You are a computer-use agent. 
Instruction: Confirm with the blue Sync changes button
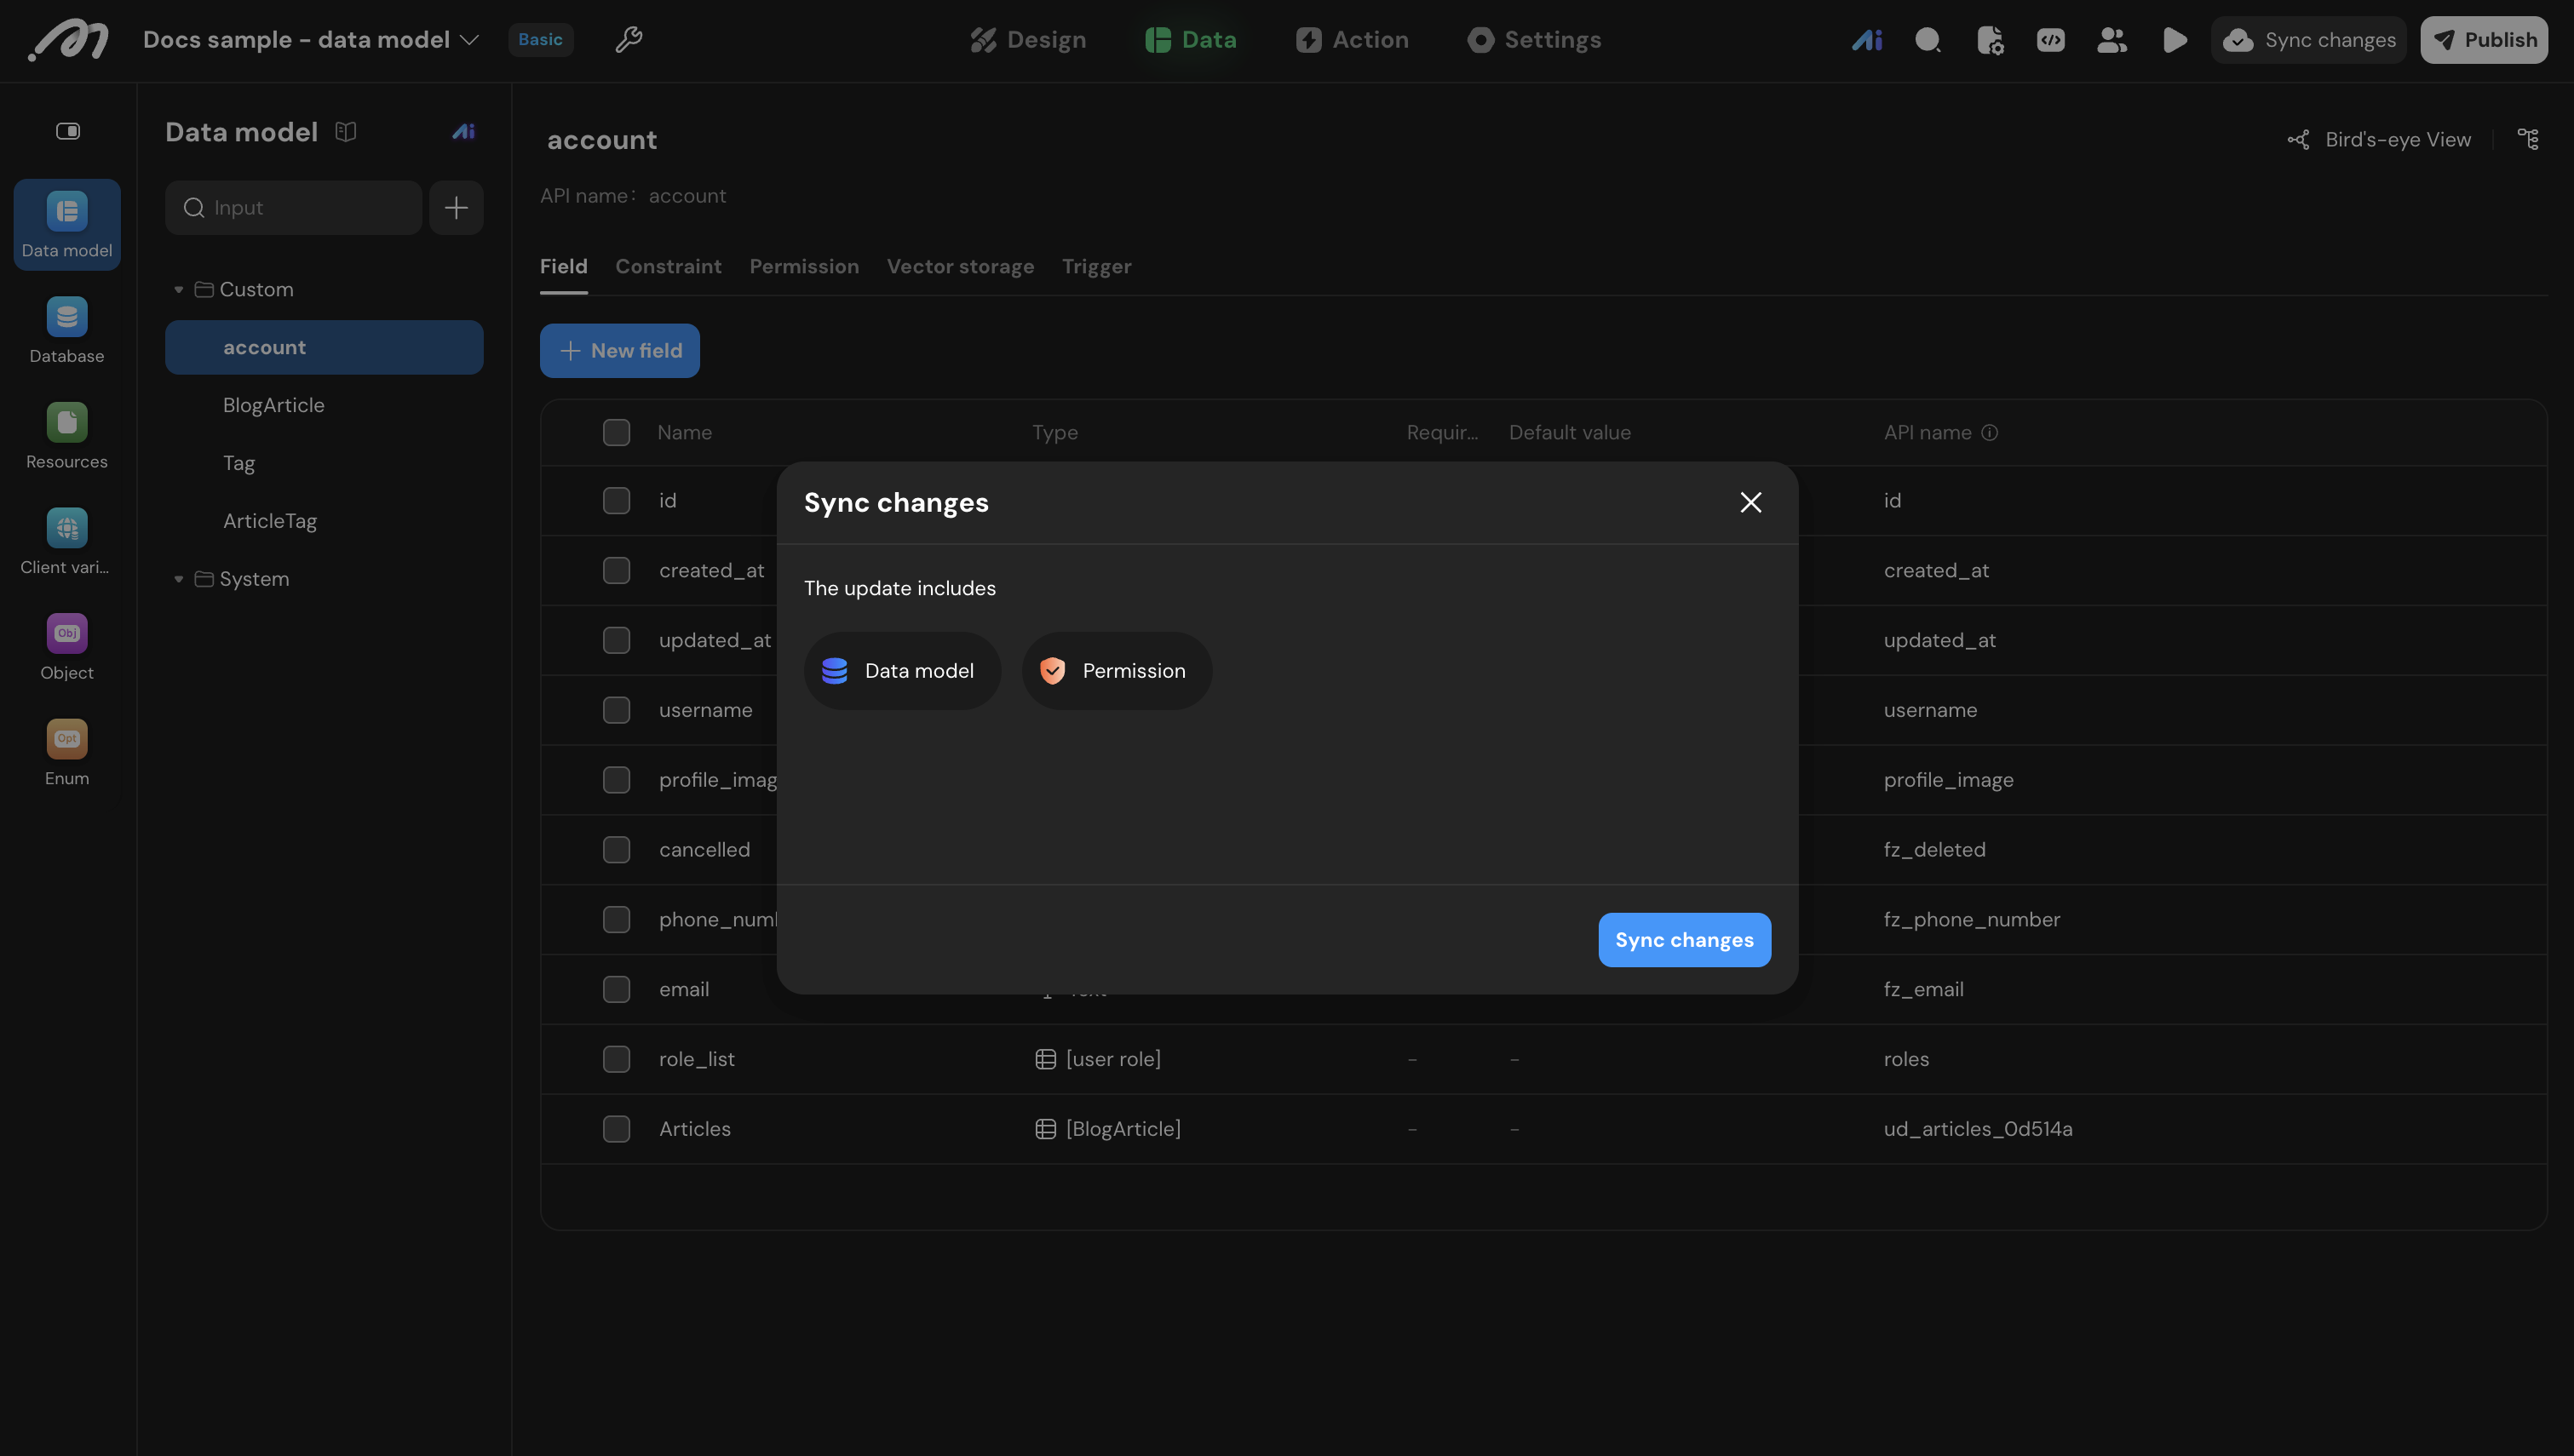pos(1684,940)
